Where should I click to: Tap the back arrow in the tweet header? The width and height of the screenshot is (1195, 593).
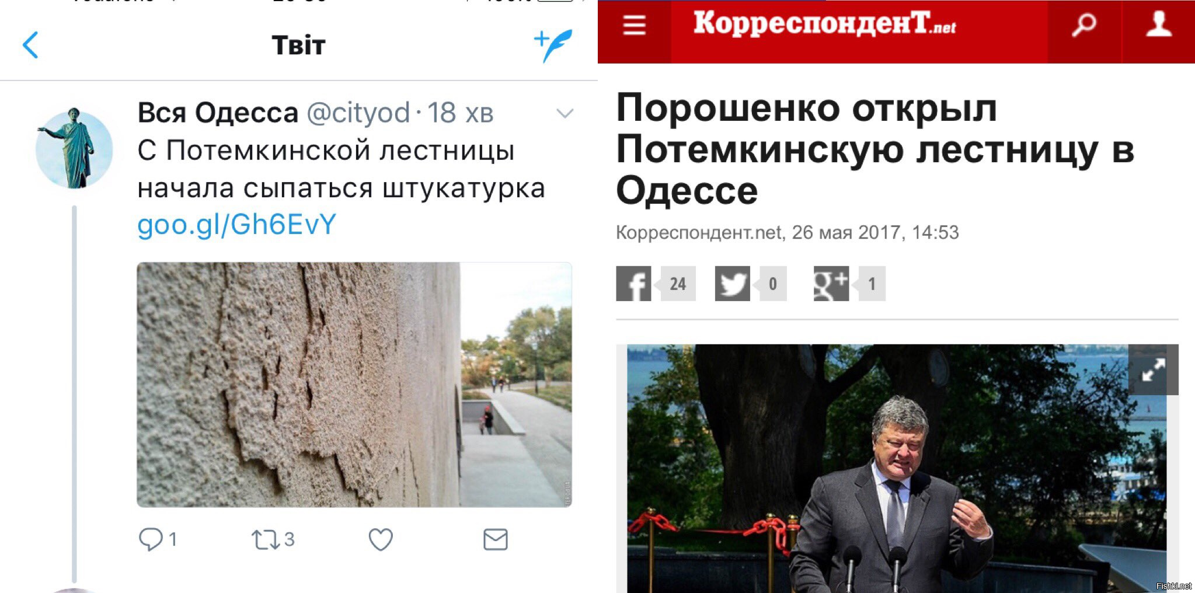[30, 45]
